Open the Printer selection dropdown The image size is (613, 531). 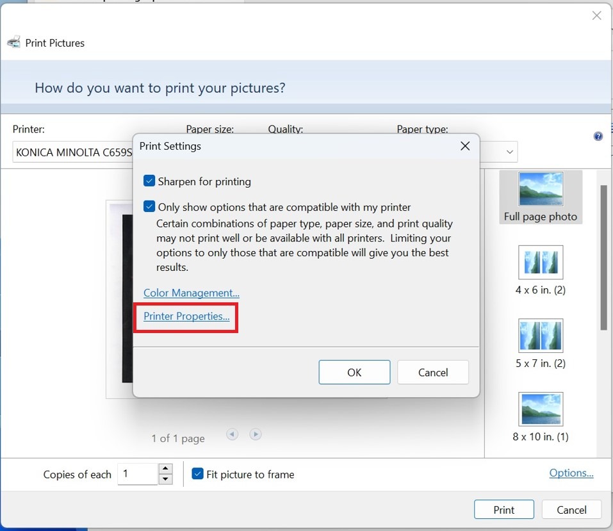tap(72, 152)
